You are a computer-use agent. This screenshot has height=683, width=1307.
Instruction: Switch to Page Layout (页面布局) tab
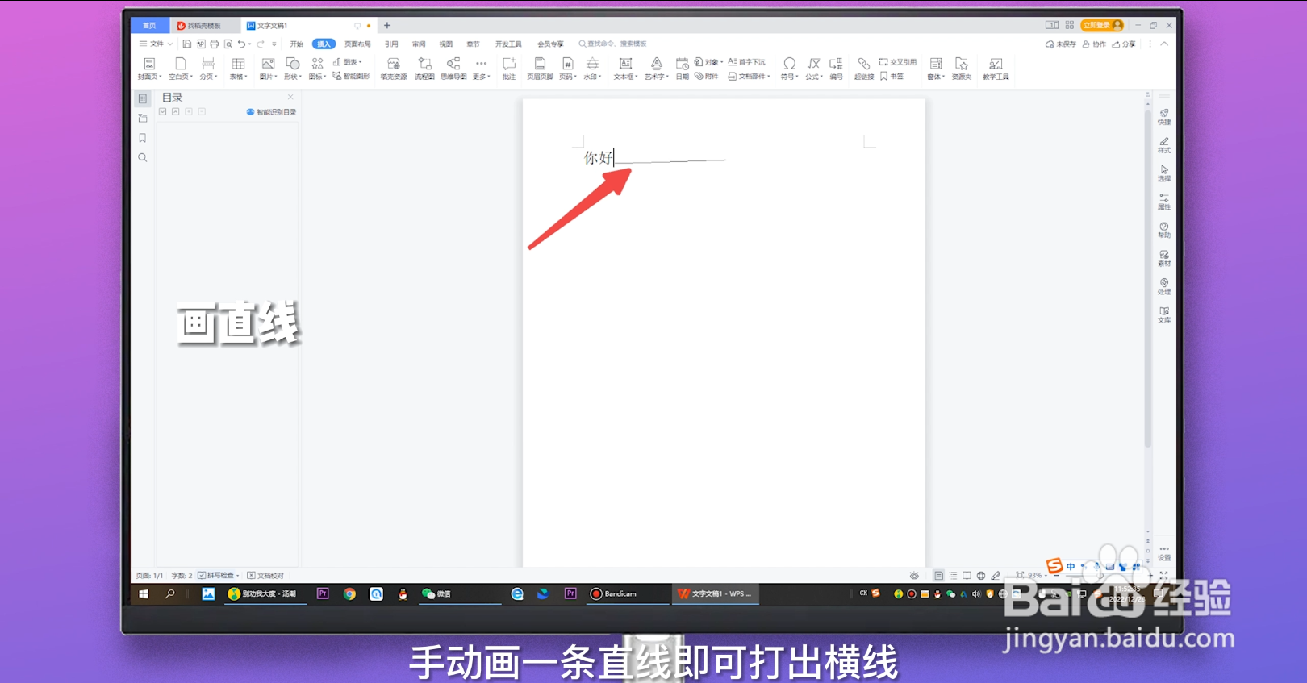(357, 44)
